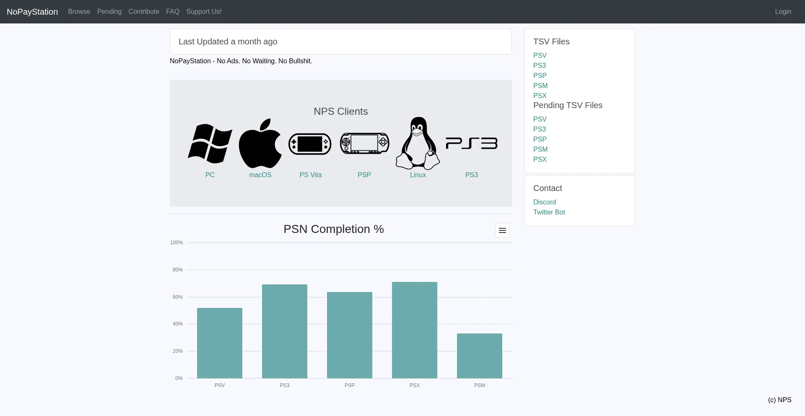Click the PS3 logo icon
The image size is (805, 416).
click(471, 144)
